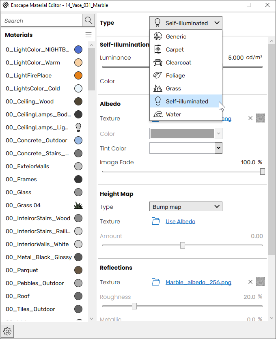Choose Clearcoat from type list
The width and height of the screenshot is (276, 339).
[186, 62]
